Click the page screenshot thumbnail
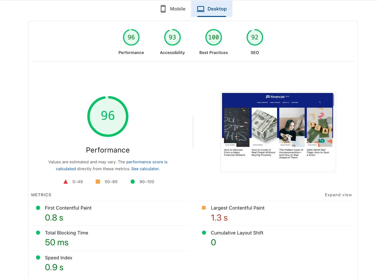The width and height of the screenshot is (378, 278). (x=278, y=132)
